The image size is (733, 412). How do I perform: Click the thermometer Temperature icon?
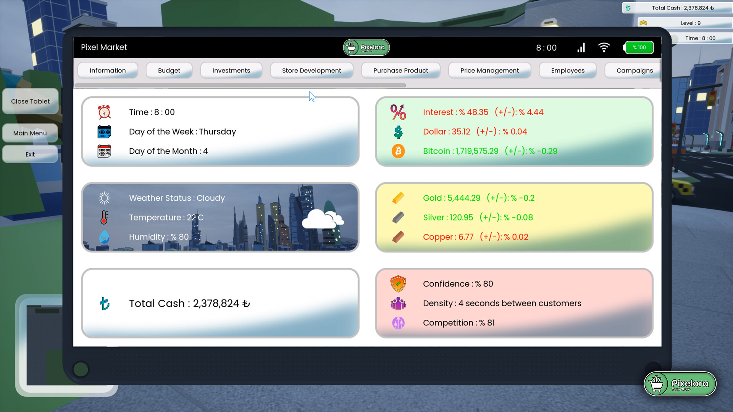104,217
